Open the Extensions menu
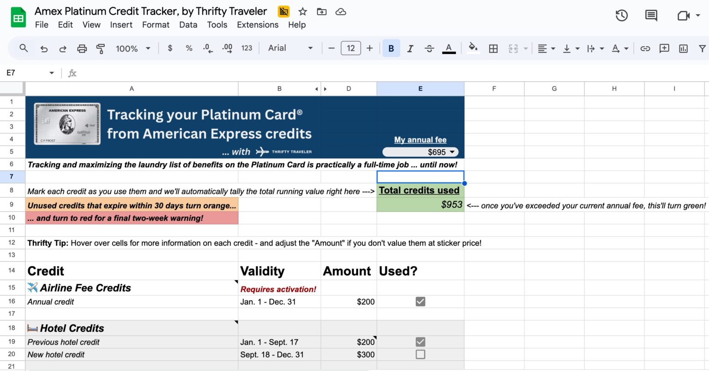709x371 pixels. 258,25
